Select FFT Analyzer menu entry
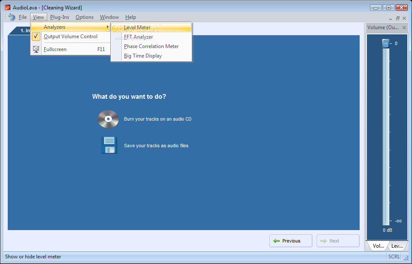This screenshot has width=412, height=264. [x=151, y=37]
